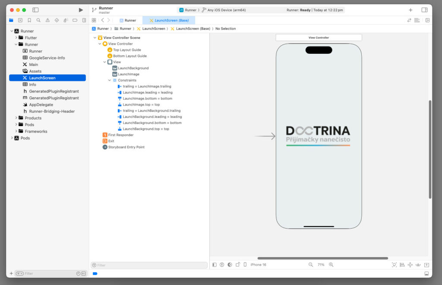
Task: Select GoogleService-Info in navigator
Action: pyautogui.click(x=47, y=58)
